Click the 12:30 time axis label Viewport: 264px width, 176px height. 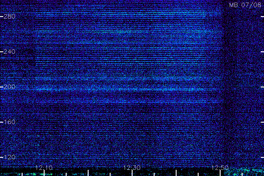click(132, 167)
